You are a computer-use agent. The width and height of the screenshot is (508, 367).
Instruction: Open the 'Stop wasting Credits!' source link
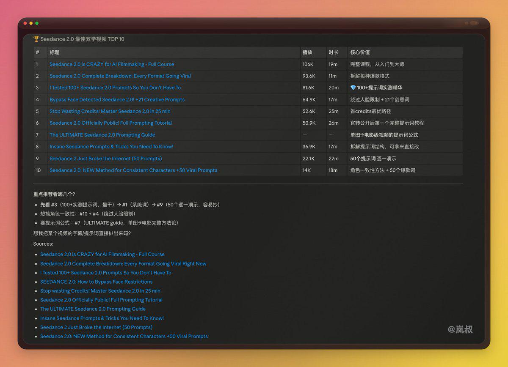click(100, 291)
